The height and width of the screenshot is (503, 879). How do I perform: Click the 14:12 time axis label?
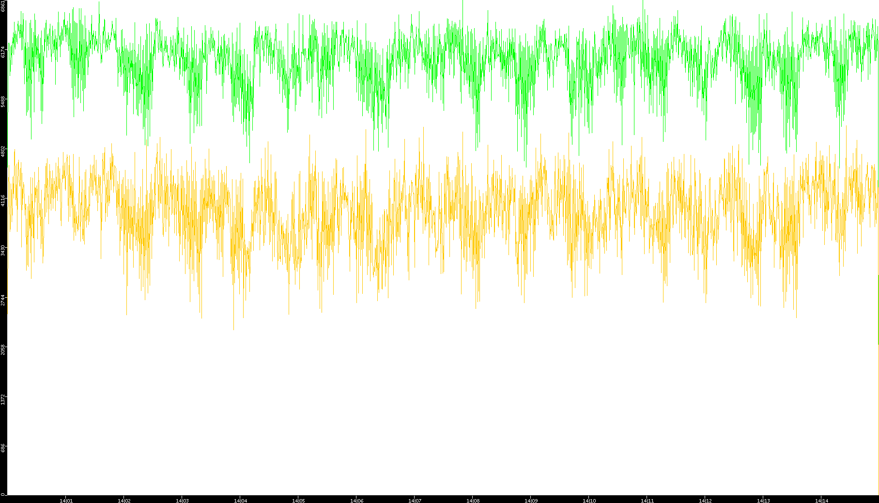coord(705,501)
